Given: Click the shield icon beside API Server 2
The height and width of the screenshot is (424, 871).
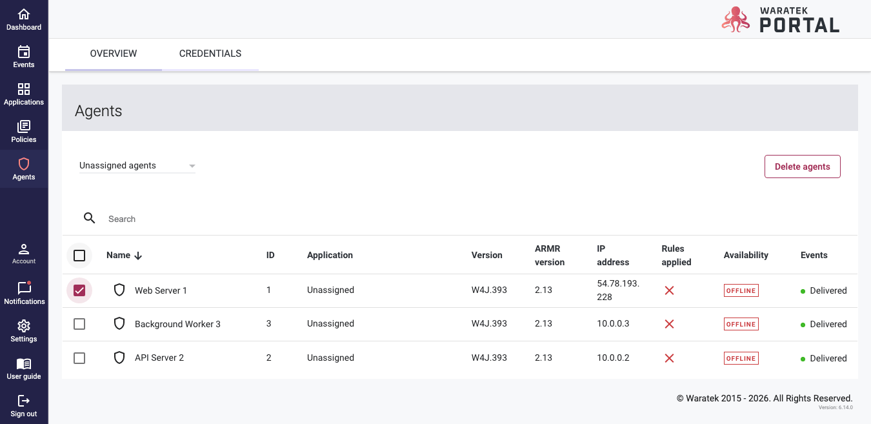Looking at the screenshot, I should click(119, 358).
